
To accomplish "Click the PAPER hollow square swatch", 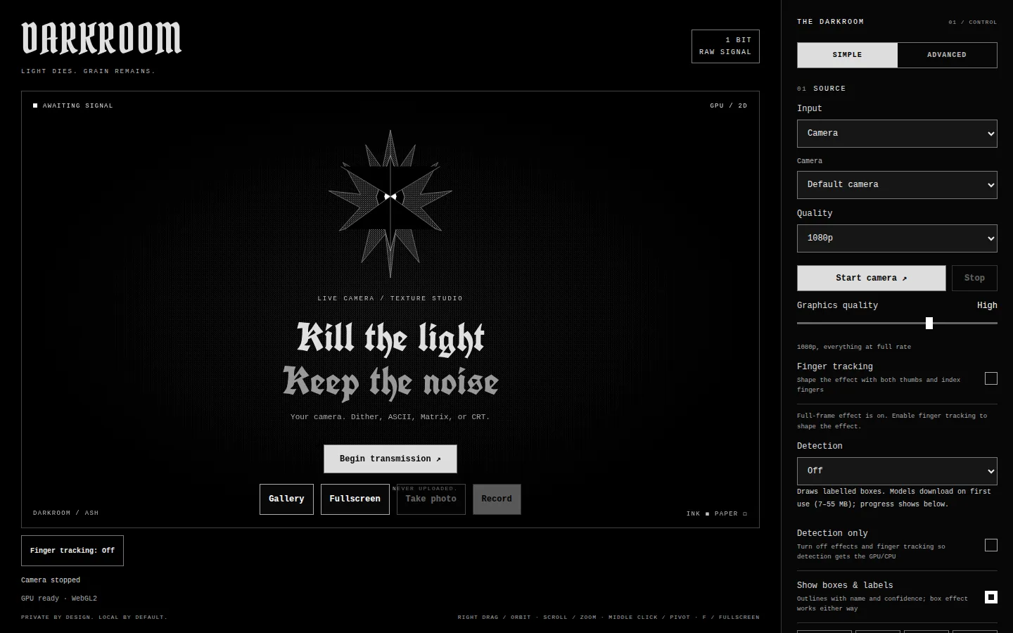I will tap(745, 513).
